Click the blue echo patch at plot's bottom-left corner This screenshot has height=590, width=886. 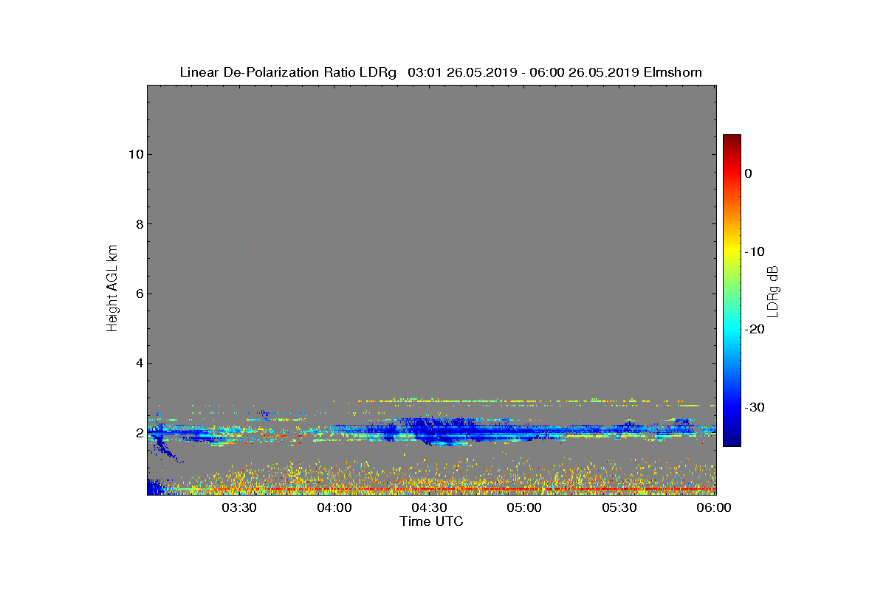[156, 487]
